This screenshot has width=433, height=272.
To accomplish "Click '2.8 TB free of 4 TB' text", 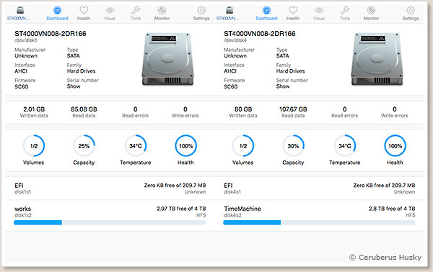I will coord(392,209).
